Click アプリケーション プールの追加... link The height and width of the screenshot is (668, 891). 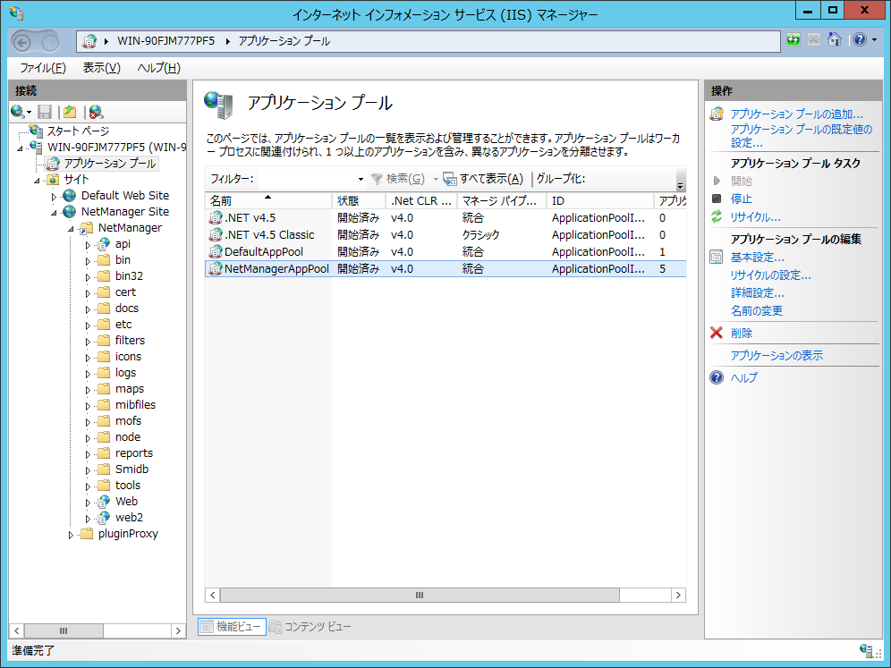coord(796,114)
